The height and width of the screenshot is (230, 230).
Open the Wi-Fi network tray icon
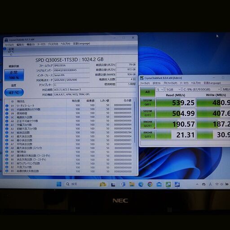(x=217, y=184)
